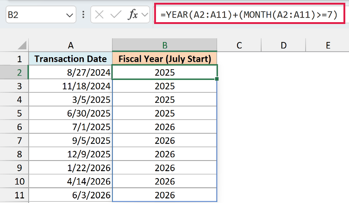Select column C header
Image resolution: width=349 pixels, height=203 pixels.
point(239,45)
